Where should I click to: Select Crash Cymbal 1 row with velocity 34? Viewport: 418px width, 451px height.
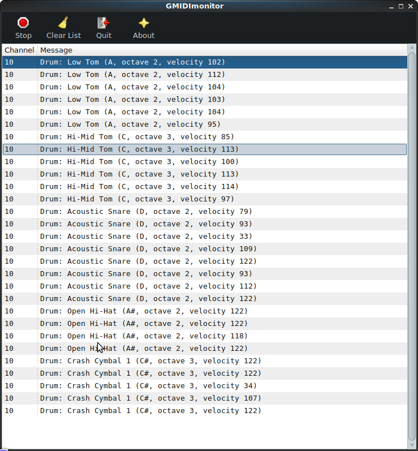[205, 386]
